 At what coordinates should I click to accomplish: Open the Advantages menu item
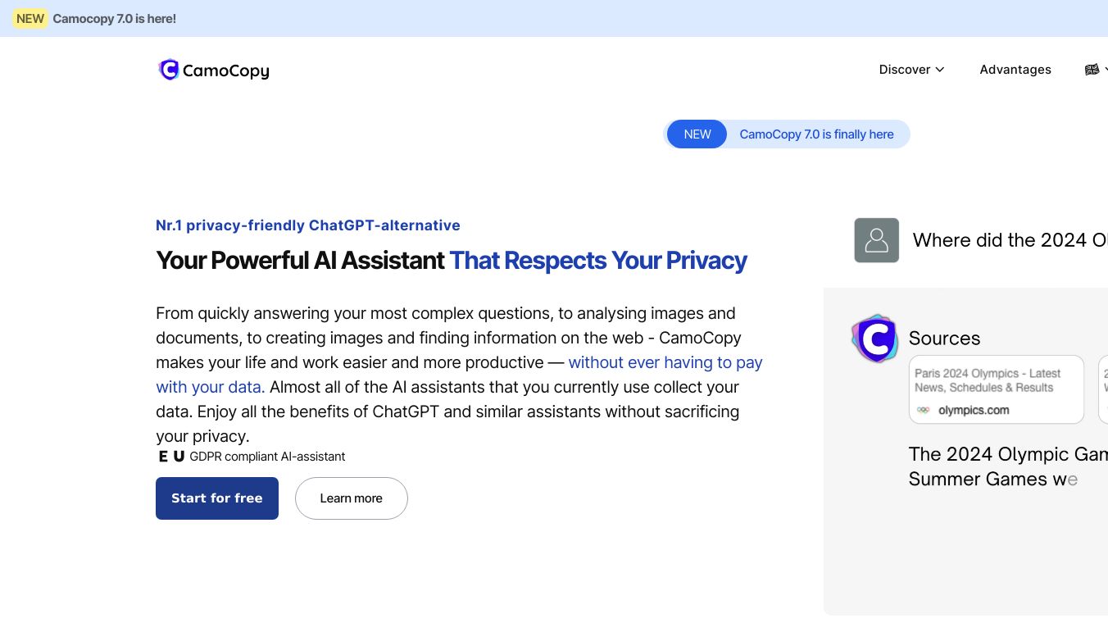click(1015, 70)
